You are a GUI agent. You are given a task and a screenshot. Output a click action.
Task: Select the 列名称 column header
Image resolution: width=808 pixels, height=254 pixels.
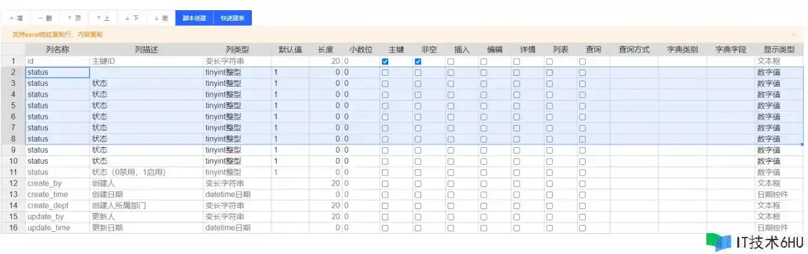point(57,49)
